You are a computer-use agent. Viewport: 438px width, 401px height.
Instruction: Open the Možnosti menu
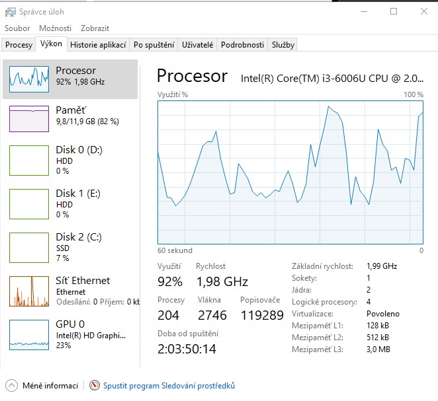(x=55, y=28)
